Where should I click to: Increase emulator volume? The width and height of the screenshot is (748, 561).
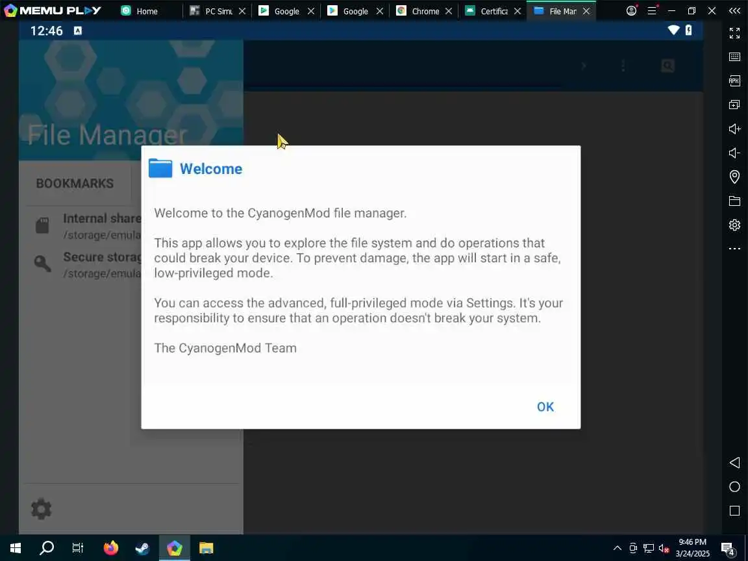(734, 129)
